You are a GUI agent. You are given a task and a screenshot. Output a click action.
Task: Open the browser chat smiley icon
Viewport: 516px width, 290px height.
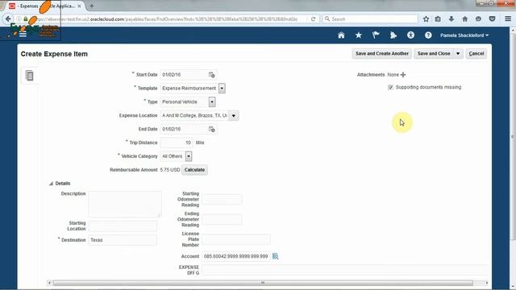pos(478,19)
